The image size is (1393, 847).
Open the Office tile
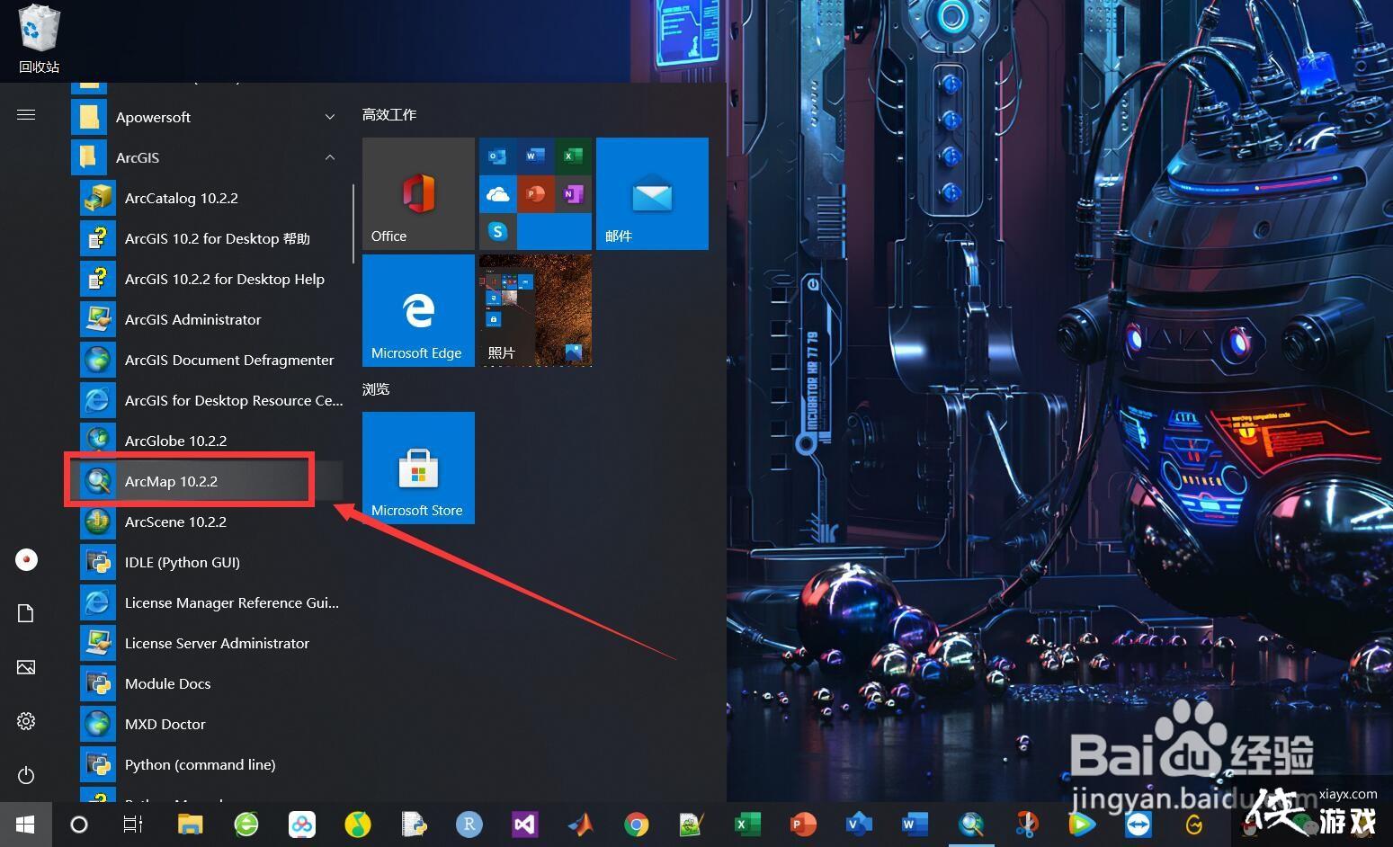click(x=418, y=193)
